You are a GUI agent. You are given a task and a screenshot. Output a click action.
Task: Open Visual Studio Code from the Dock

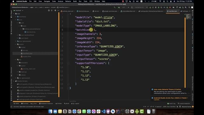(x=103, y=111)
